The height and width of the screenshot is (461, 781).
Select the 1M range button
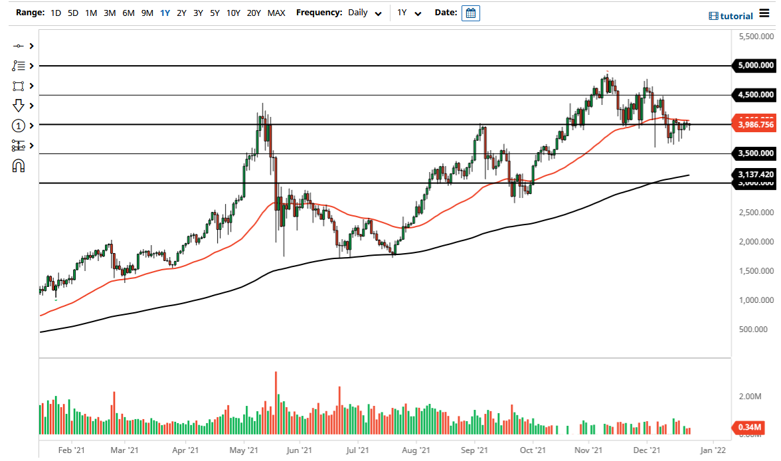(x=91, y=13)
